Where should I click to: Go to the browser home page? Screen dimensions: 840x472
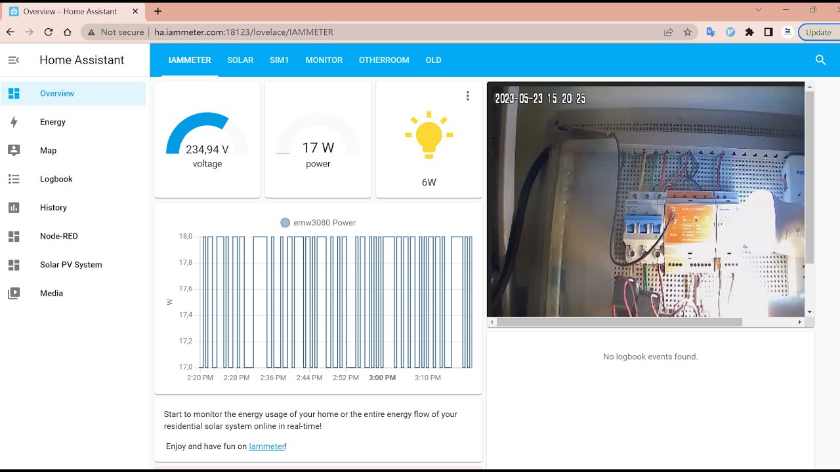pos(68,31)
